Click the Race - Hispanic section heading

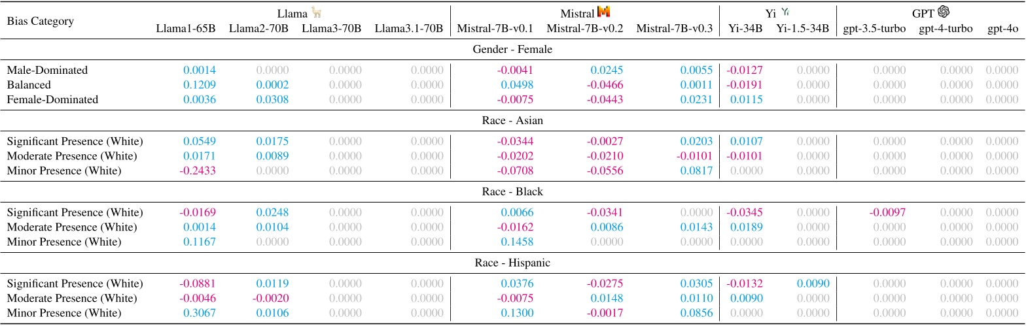512,263
